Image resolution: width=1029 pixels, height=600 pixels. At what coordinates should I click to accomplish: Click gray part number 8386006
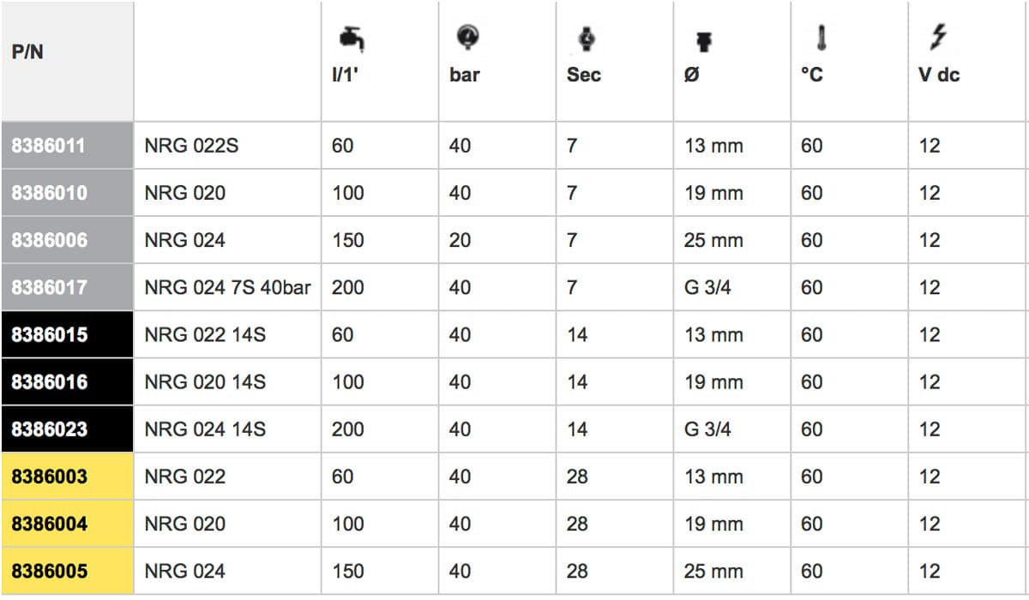point(49,240)
